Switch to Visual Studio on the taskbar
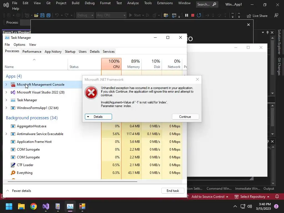Image resolution: width=284 pixels, height=213 pixels. pos(46,206)
